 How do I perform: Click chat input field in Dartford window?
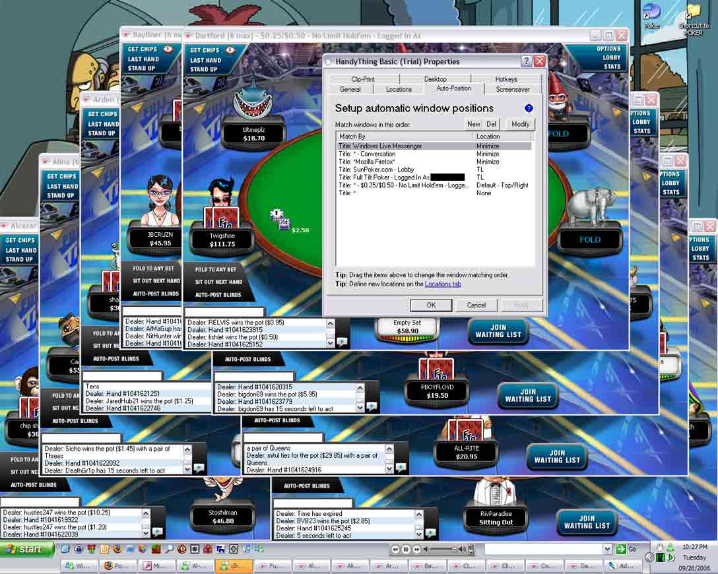224,311
